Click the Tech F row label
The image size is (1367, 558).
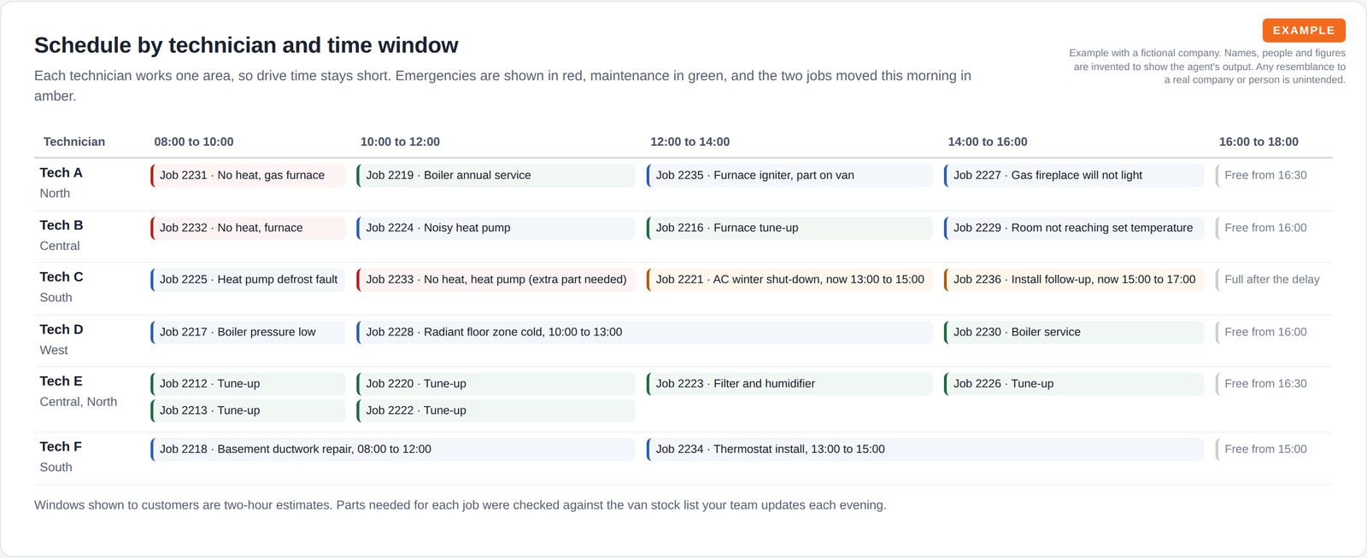pyautogui.click(x=62, y=446)
